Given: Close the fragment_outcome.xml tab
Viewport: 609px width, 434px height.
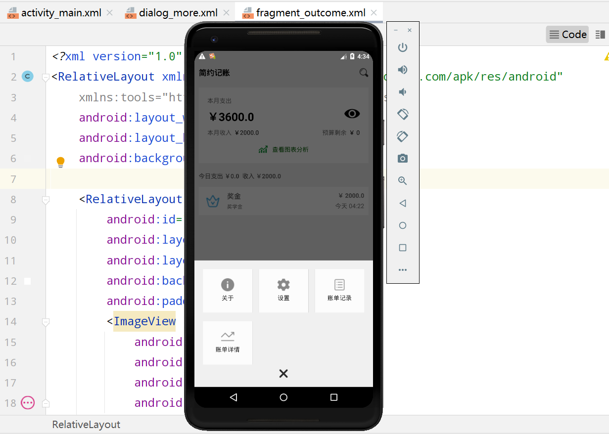Looking at the screenshot, I should [374, 13].
